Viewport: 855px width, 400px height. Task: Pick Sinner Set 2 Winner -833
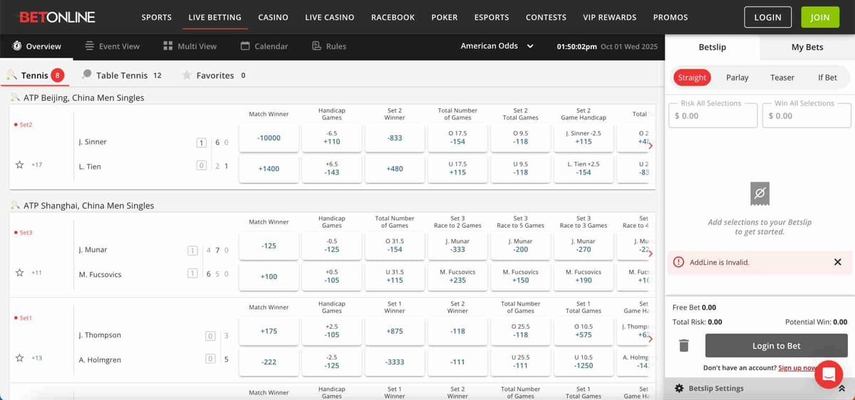[x=395, y=138]
